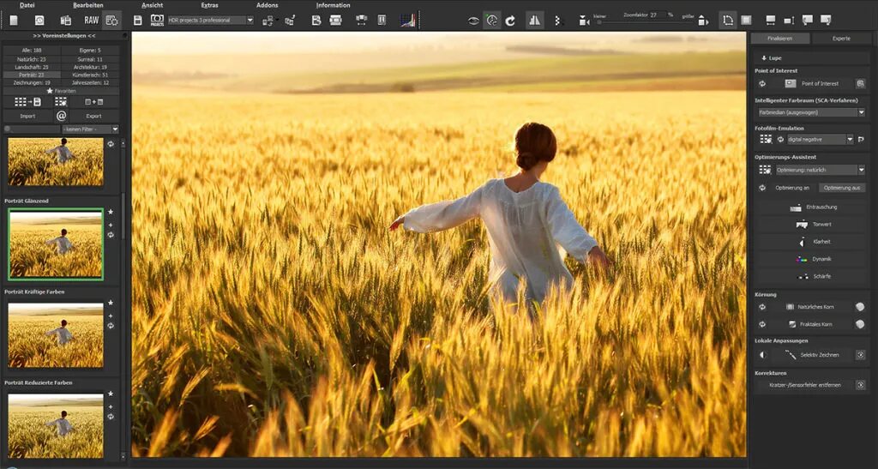The image size is (878, 469).
Task: Open the Datei menu
Action: pos(27,5)
